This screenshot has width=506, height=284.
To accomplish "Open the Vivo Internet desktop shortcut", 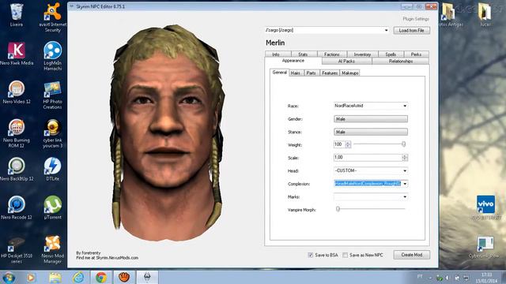I will (485, 207).
